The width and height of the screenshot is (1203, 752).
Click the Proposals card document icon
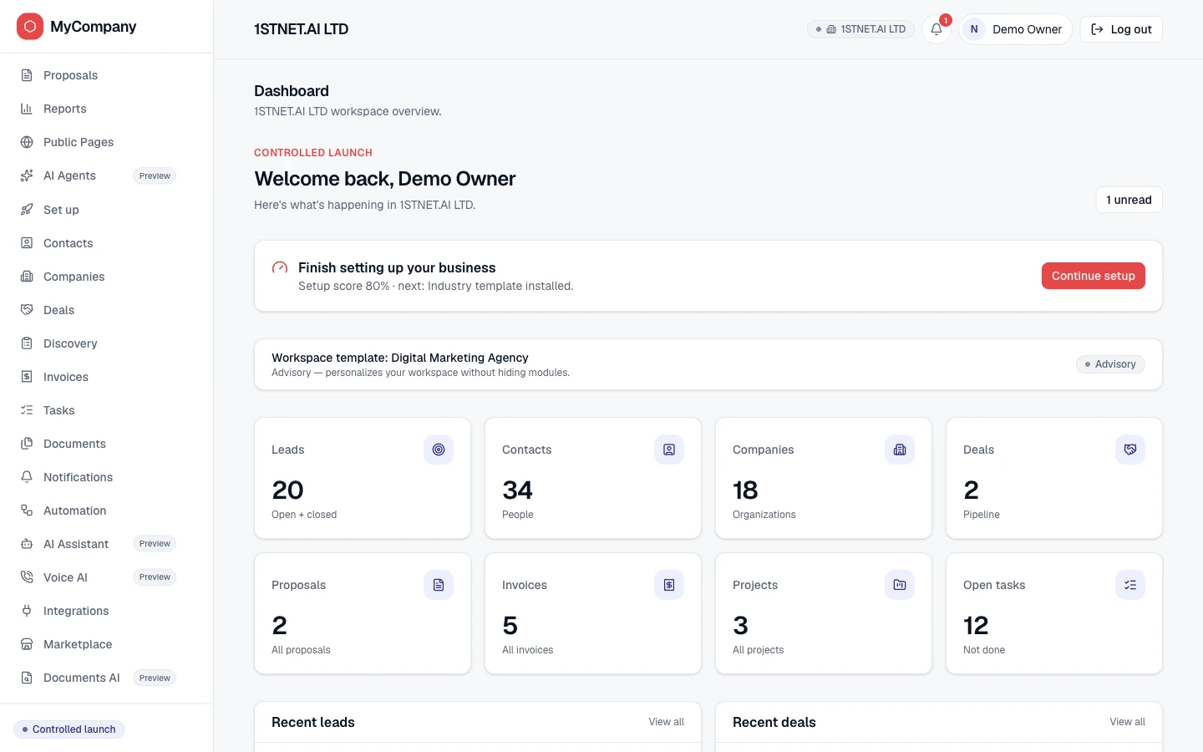[x=439, y=585]
